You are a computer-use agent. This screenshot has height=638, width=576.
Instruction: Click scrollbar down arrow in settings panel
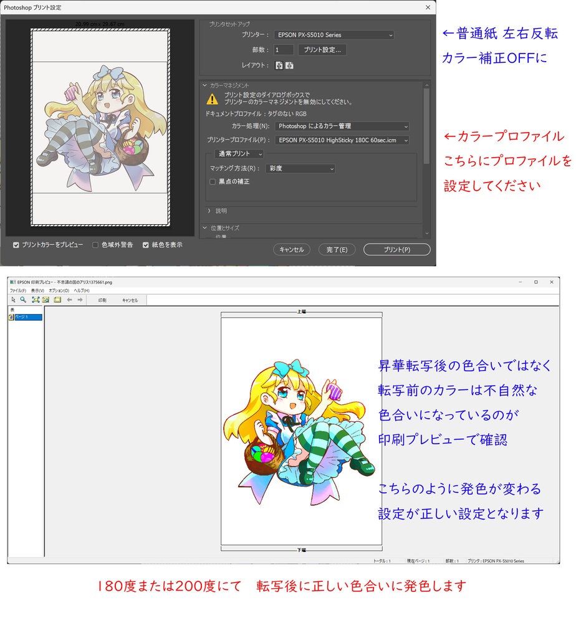(426, 234)
